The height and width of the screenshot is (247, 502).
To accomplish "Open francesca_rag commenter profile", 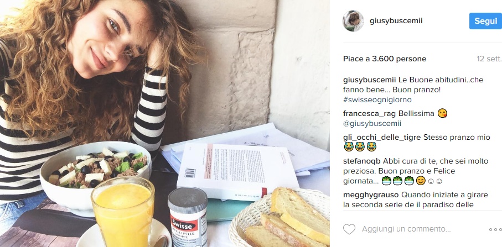I will [370, 114].
